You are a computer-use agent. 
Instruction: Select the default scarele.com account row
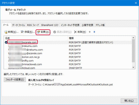(68, 42)
